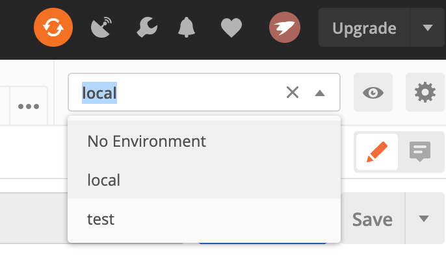Click the pencil edit icon
This screenshot has height=261, width=446.
377,152
